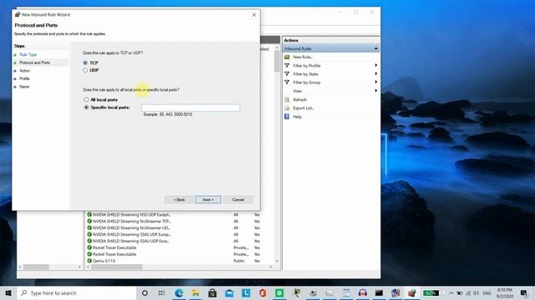Click the Refresh icon in Actions pane

pyautogui.click(x=287, y=100)
